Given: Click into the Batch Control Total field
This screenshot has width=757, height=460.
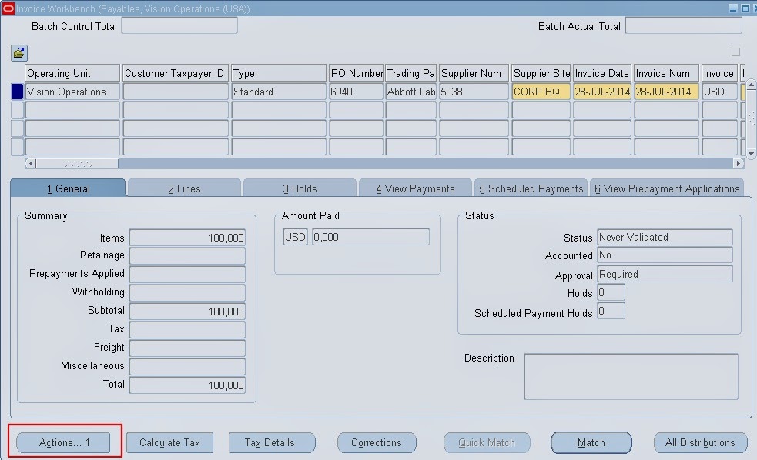Looking at the screenshot, I should (x=179, y=25).
